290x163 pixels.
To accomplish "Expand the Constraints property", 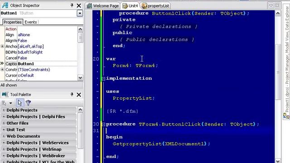I will point(2,69).
